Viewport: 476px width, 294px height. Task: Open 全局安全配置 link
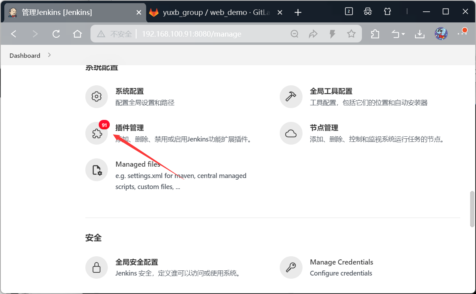point(137,262)
